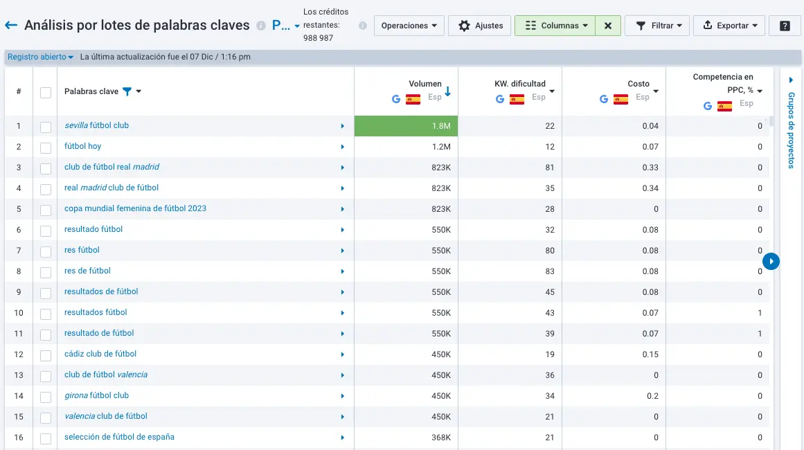Click the blue circular arrow on the right edge
The width and height of the screenshot is (804, 450).
[771, 262]
